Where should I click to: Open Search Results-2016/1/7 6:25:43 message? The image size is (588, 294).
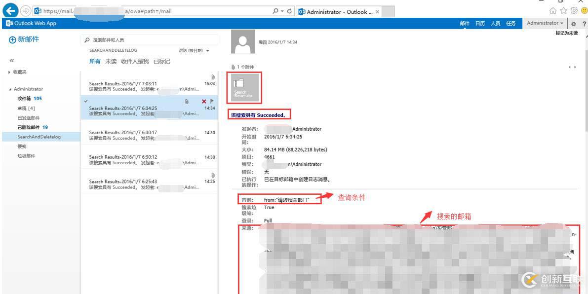pos(149,181)
